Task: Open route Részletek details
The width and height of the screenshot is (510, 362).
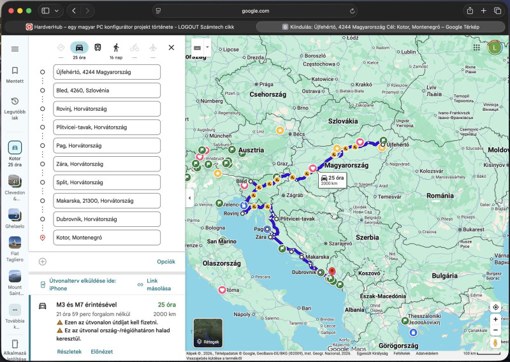Action: (69, 352)
